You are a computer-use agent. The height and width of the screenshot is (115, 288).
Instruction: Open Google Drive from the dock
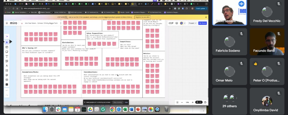coord(90,109)
